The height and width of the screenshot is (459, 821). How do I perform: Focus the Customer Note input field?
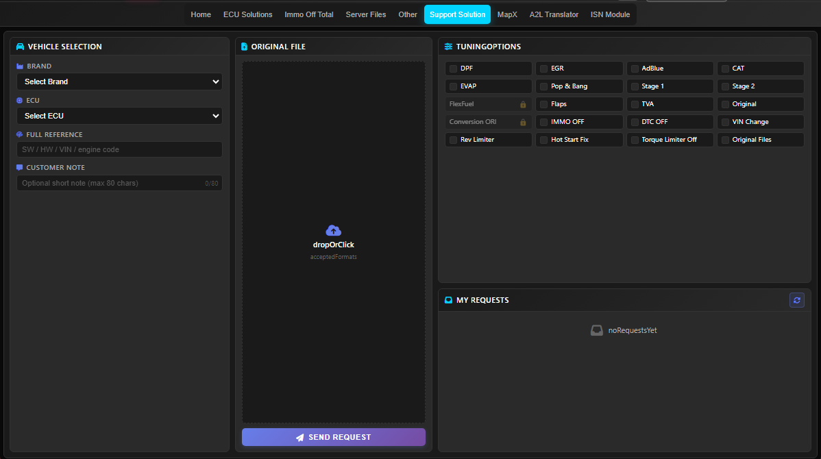[x=119, y=183]
